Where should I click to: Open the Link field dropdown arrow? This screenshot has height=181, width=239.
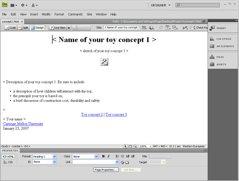(x=117, y=162)
